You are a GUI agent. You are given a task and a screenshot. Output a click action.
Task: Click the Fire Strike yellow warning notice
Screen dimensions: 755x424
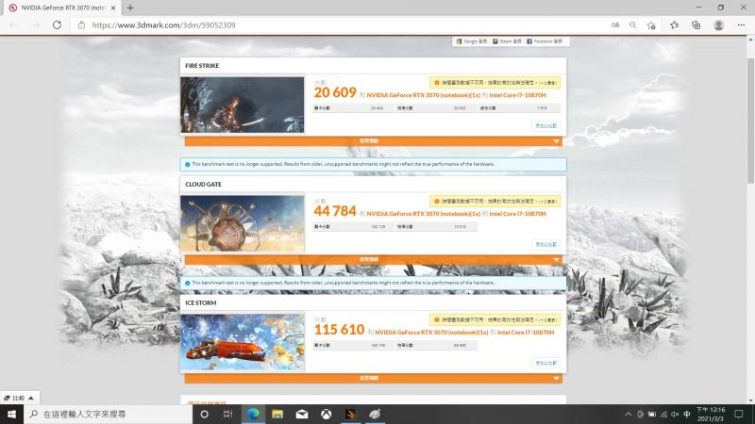[495, 83]
